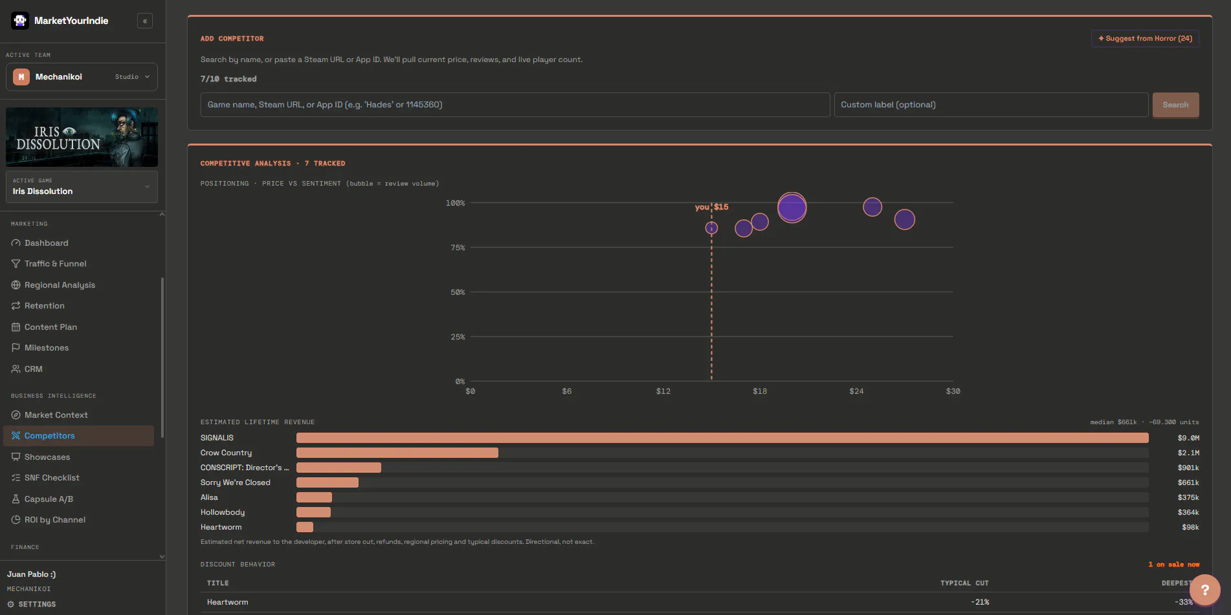Click the MarketYourIndie logo icon
The width and height of the screenshot is (1231, 615).
click(20, 21)
